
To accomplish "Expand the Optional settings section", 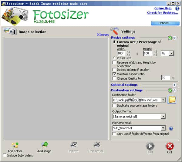I will click(x=174, y=85).
